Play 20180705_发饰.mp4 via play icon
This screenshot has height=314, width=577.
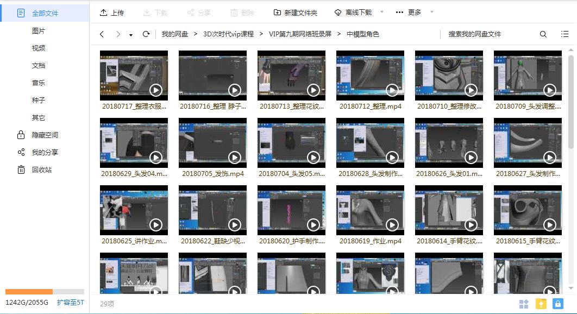pos(234,158)
